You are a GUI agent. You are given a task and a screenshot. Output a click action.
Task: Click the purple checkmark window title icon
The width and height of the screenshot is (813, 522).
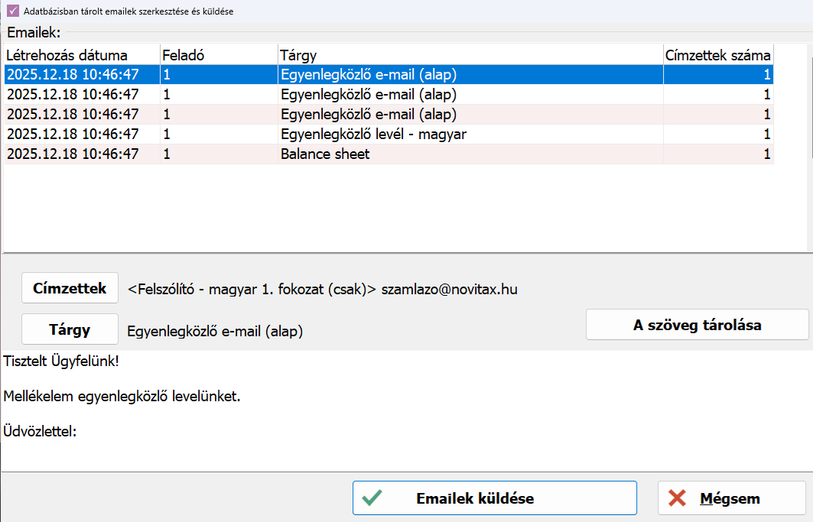pyautogui.click(x=12, y=11)
